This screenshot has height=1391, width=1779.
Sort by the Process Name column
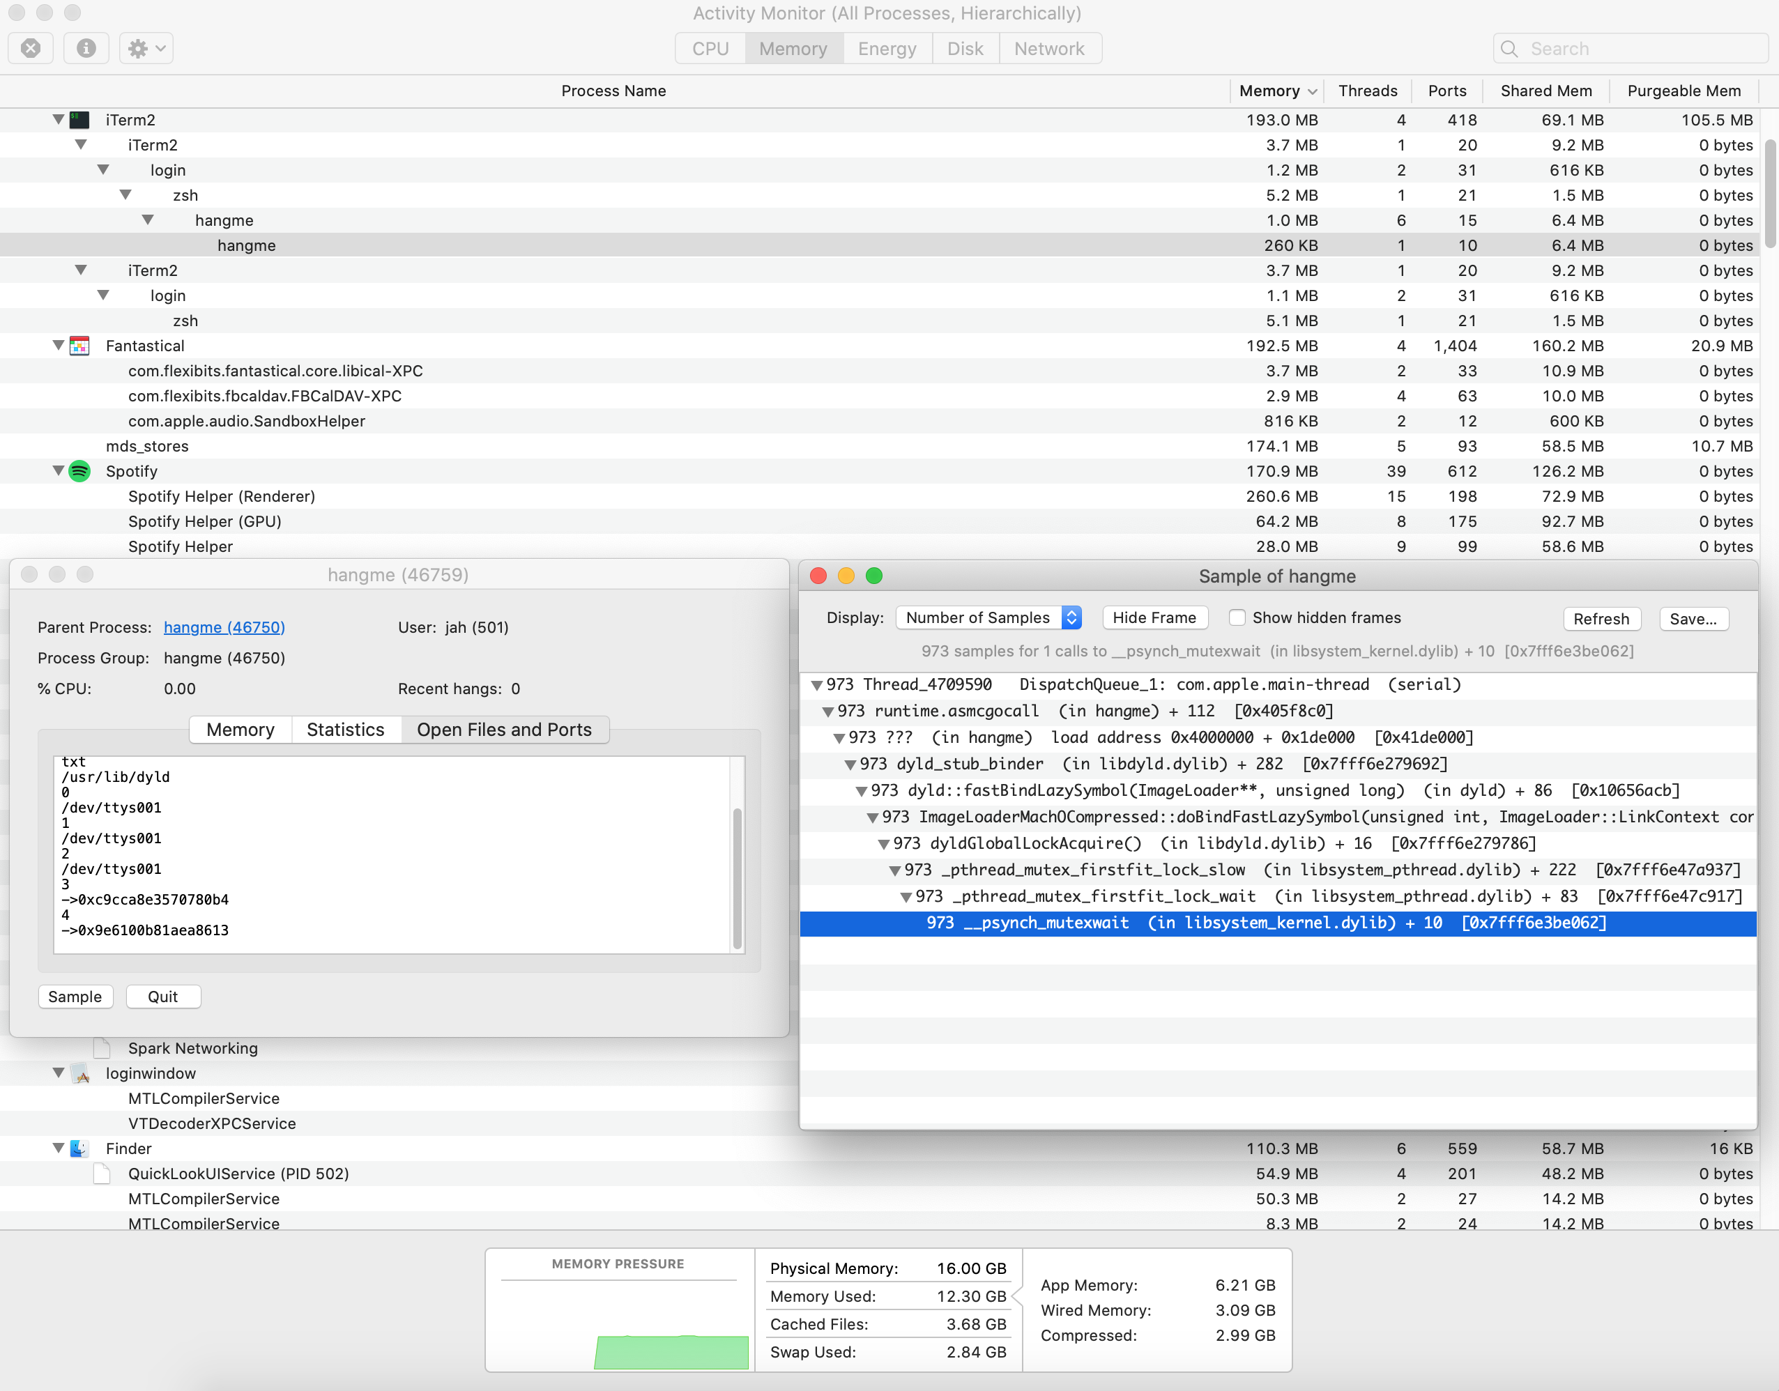pos(614,91)
